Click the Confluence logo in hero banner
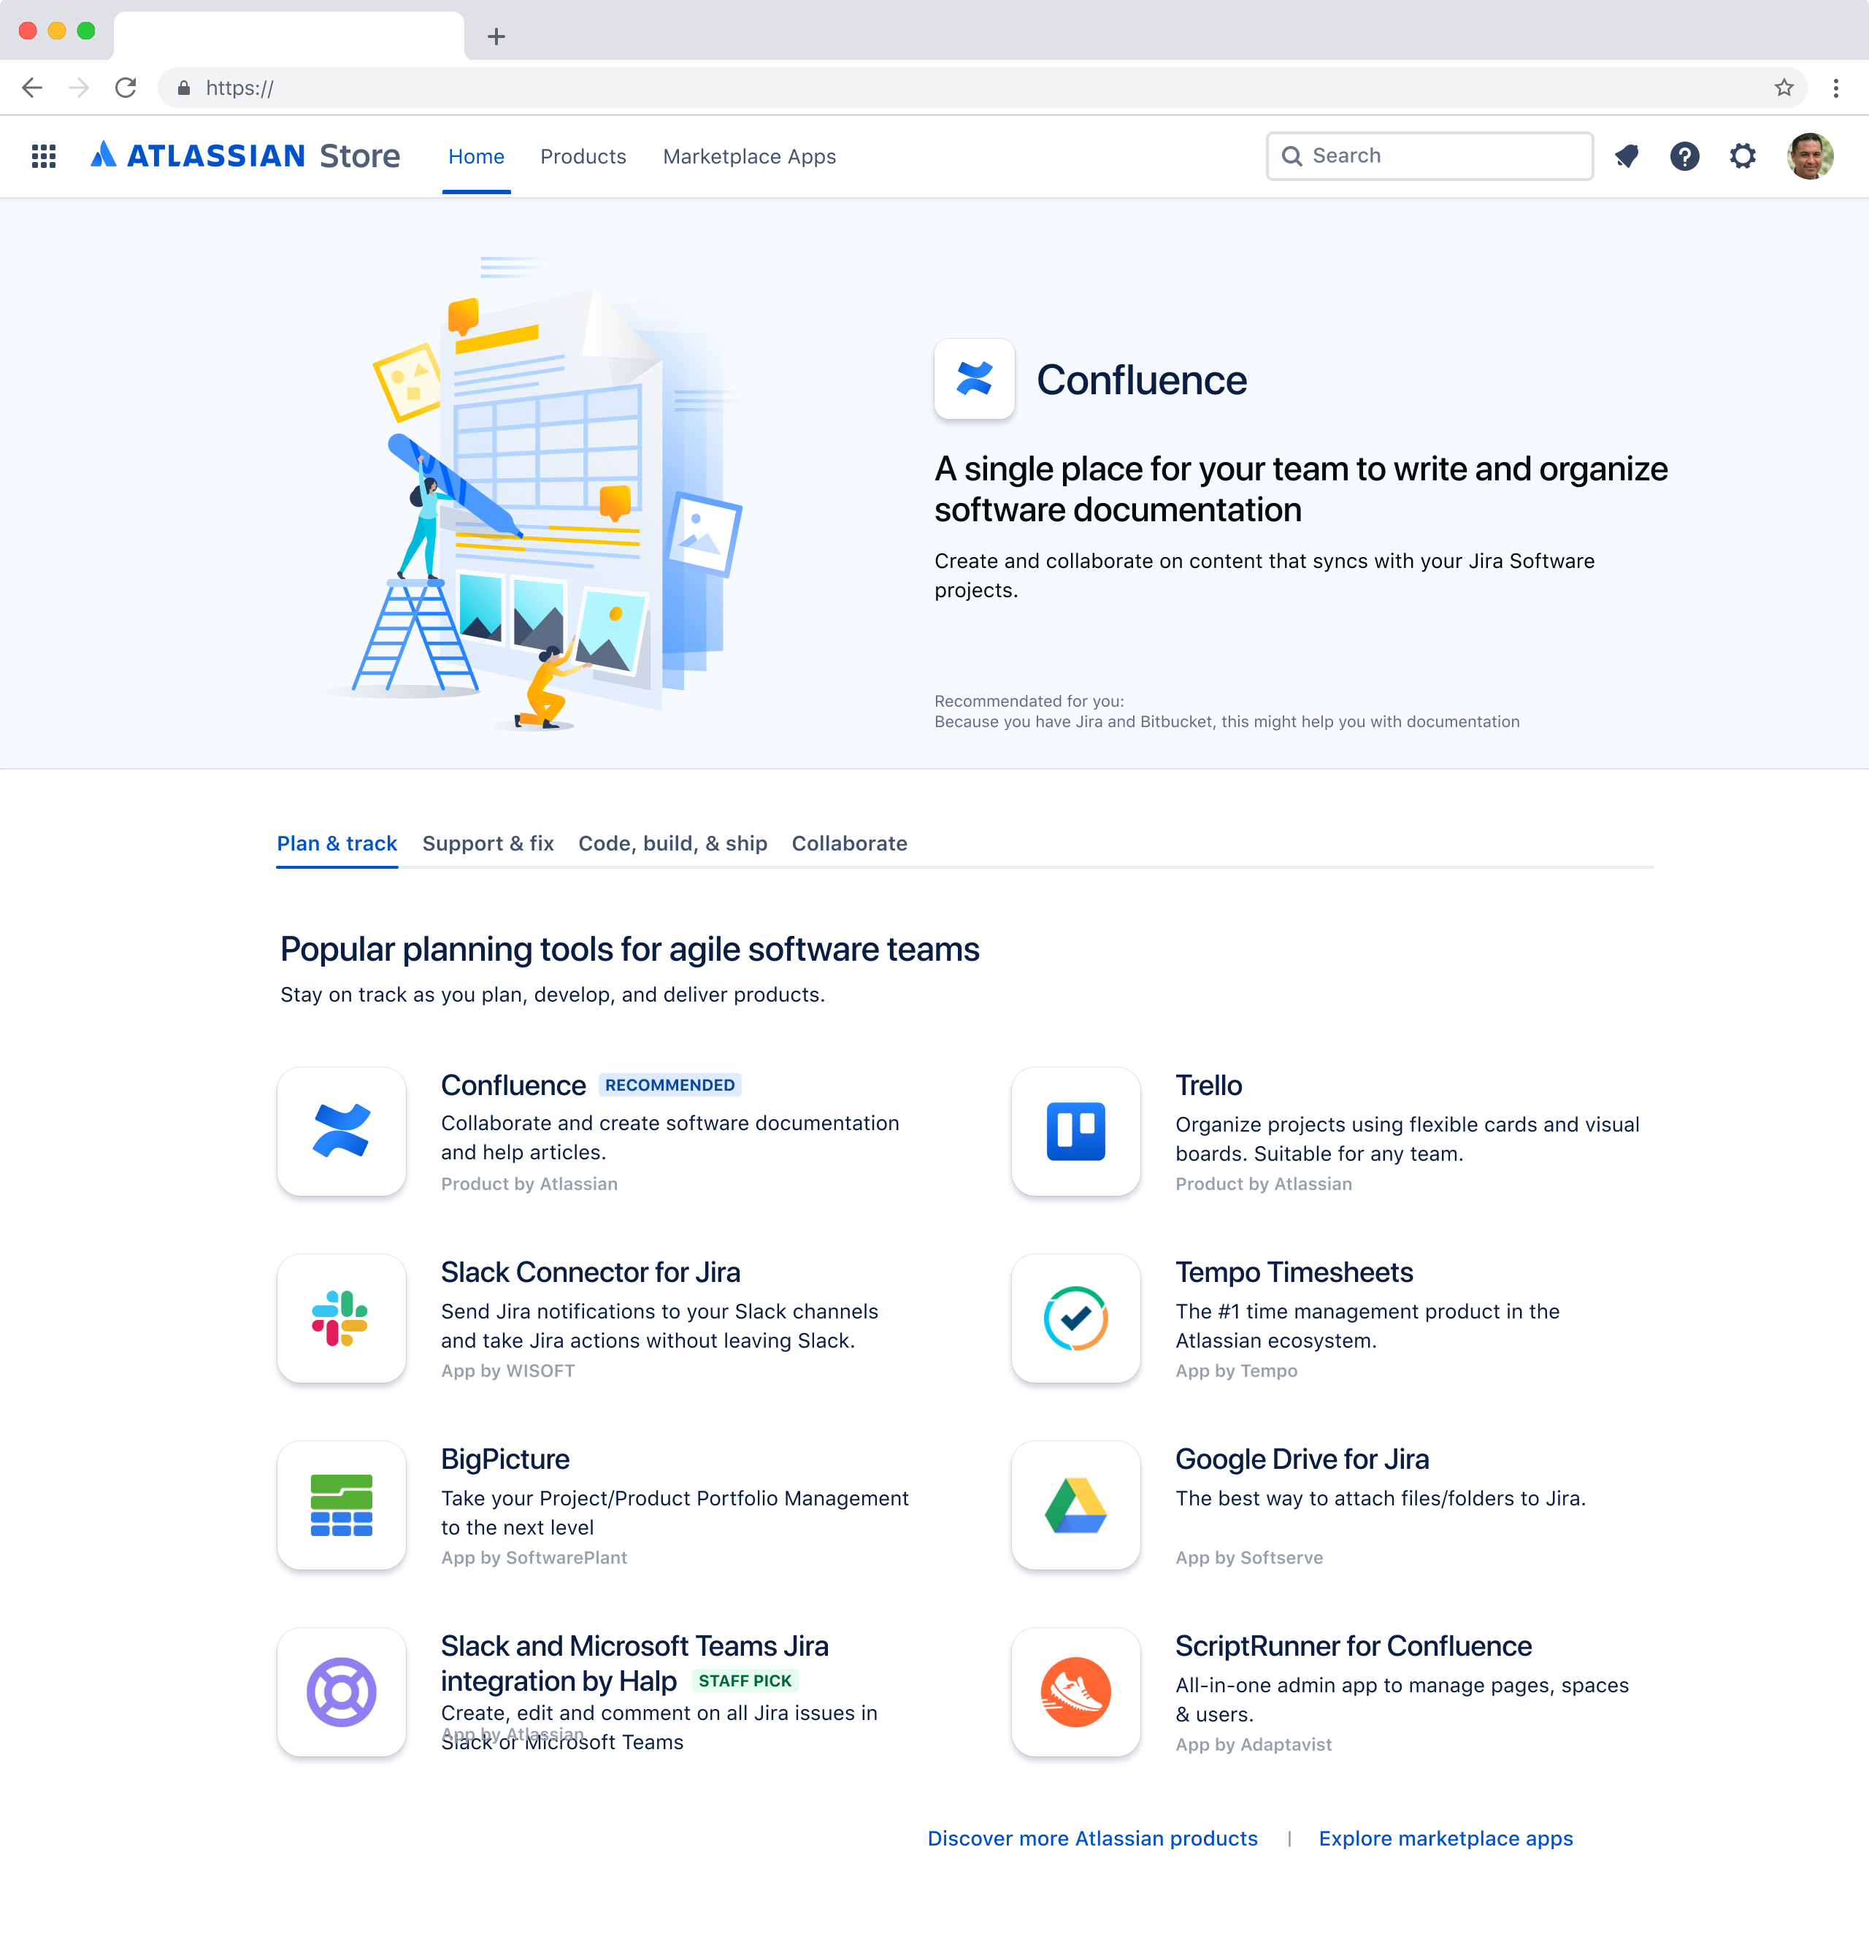This screenshot has width=1869, height=1939. [974, 379]
